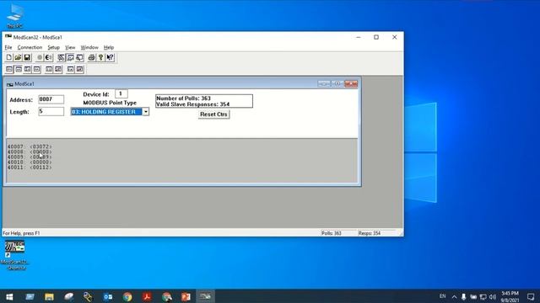Click the Disconnect toolbar icon
The width and height of the screenshot is (540, 303).
coord(49,57)
